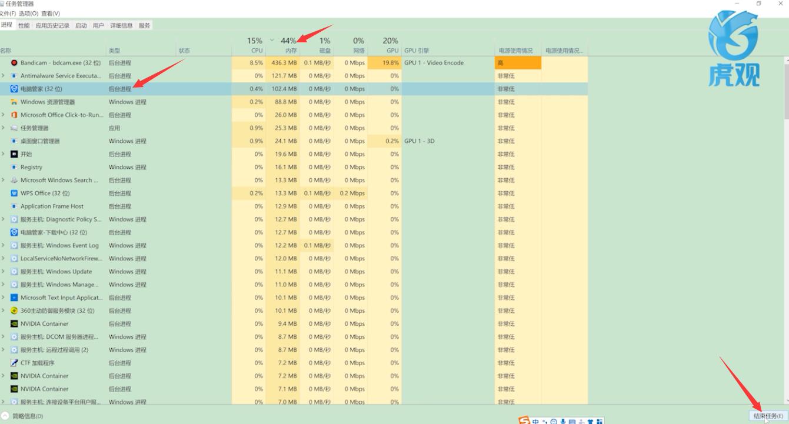The width and height of the screenshot is (789, 424).
Task: Click the Sogou microphone voice input icon
Action: point(563,422)
